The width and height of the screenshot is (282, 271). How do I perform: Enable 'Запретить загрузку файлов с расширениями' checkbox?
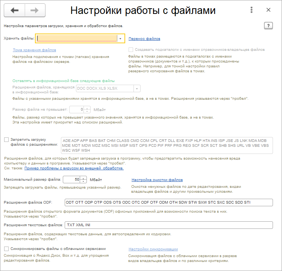click(x=6, y=140)
